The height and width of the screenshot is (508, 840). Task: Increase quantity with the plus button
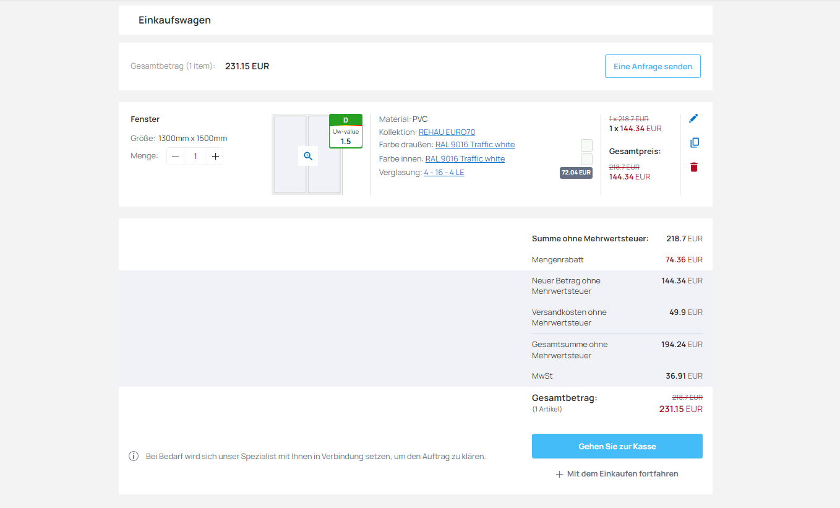[x=215, y=157]
